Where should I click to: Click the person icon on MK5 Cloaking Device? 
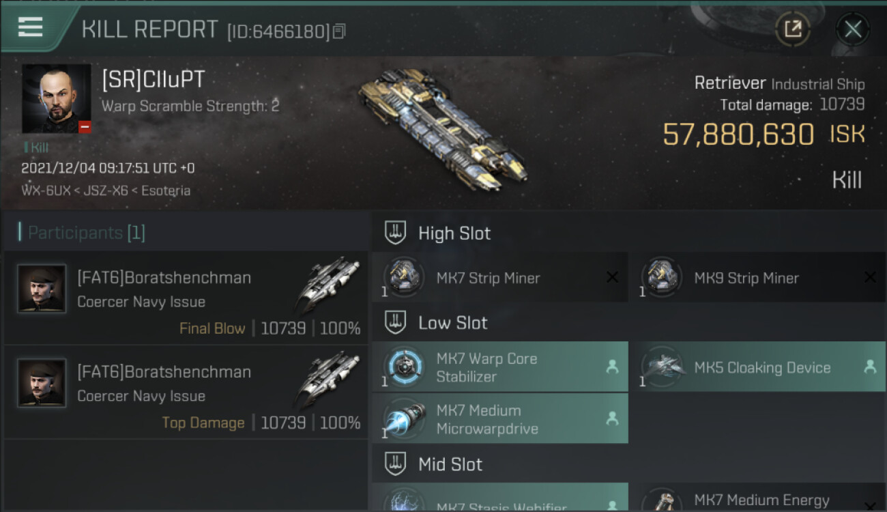[870, 367]
